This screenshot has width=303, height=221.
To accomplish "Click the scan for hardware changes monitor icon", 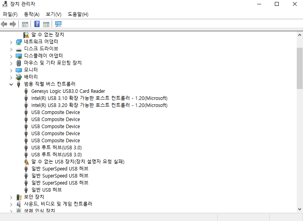I will click(x=58, y=24).
